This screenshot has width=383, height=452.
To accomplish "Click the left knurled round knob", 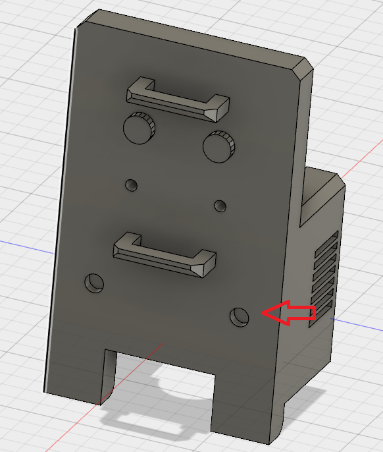I will click(140, 128).
